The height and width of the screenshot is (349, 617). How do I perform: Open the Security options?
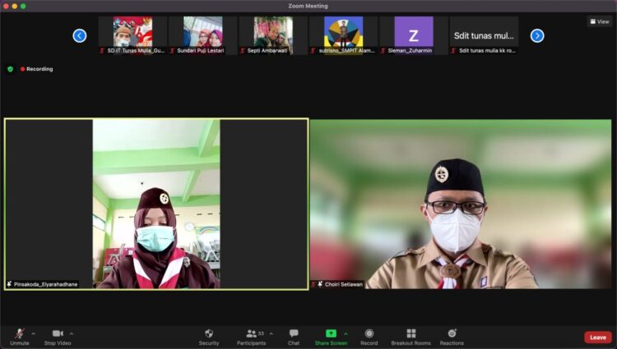[x=209, y=336]
